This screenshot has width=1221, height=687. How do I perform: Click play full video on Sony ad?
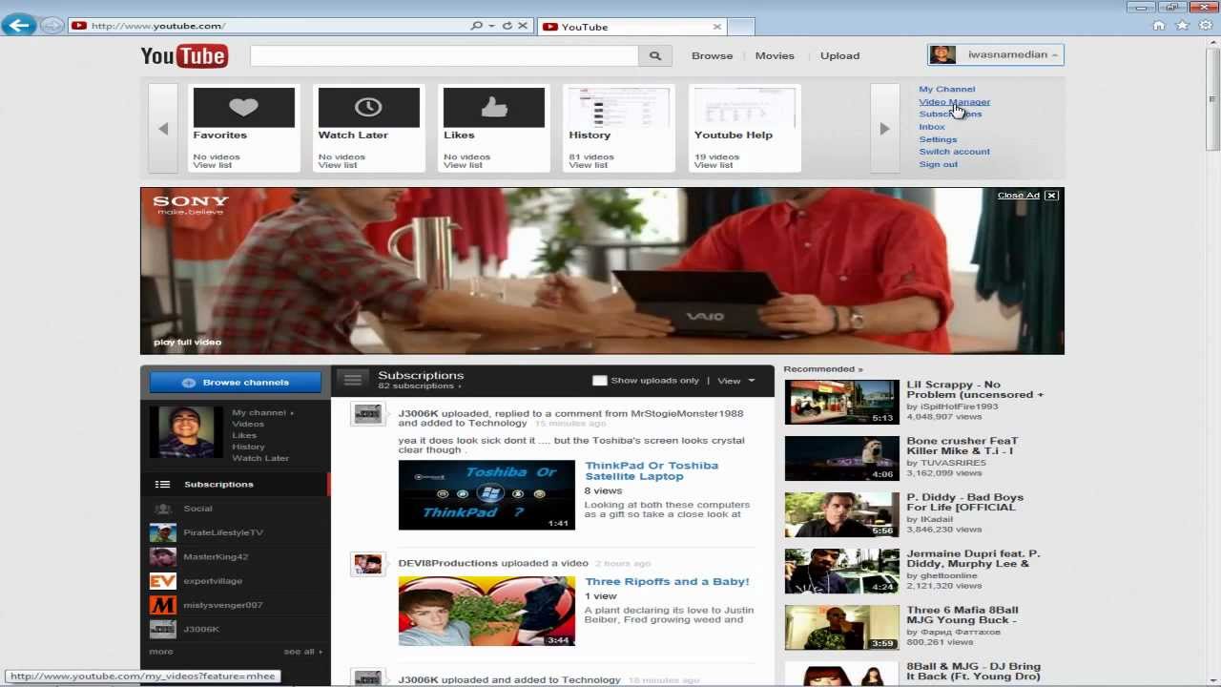pyautogui.click(x=187, y=342)
